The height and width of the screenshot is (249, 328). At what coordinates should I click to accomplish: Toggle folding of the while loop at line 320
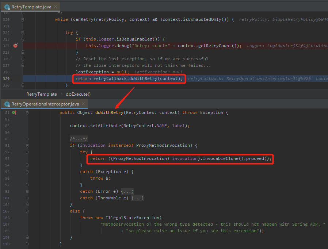pyautogui.click(x=23, y=19)
